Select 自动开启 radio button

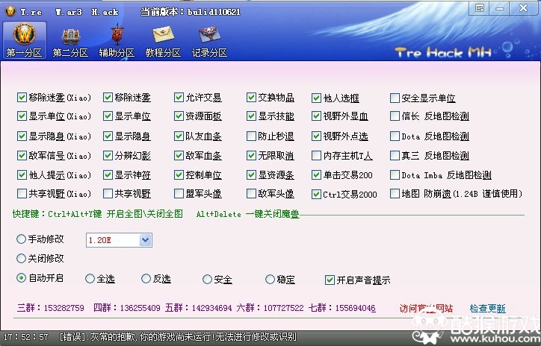[x=21, y=278]
